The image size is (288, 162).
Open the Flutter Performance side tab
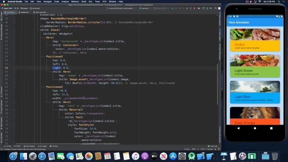220,52
